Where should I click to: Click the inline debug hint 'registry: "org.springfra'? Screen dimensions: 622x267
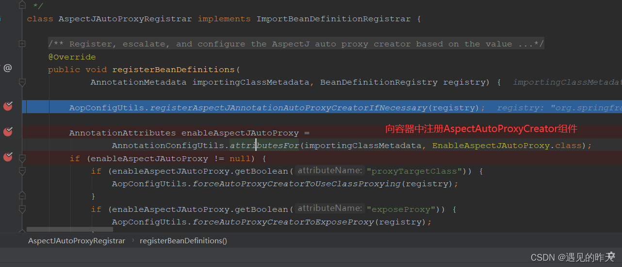coord(559,107)
